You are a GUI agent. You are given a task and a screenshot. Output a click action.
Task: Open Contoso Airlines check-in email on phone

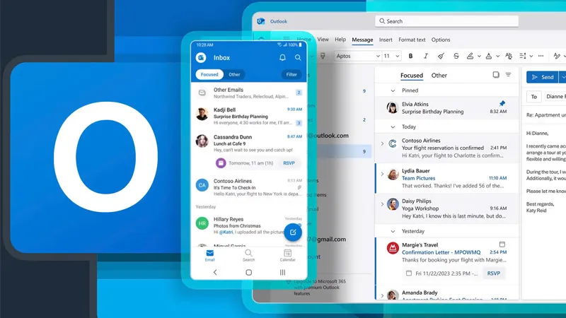point(249,187)
